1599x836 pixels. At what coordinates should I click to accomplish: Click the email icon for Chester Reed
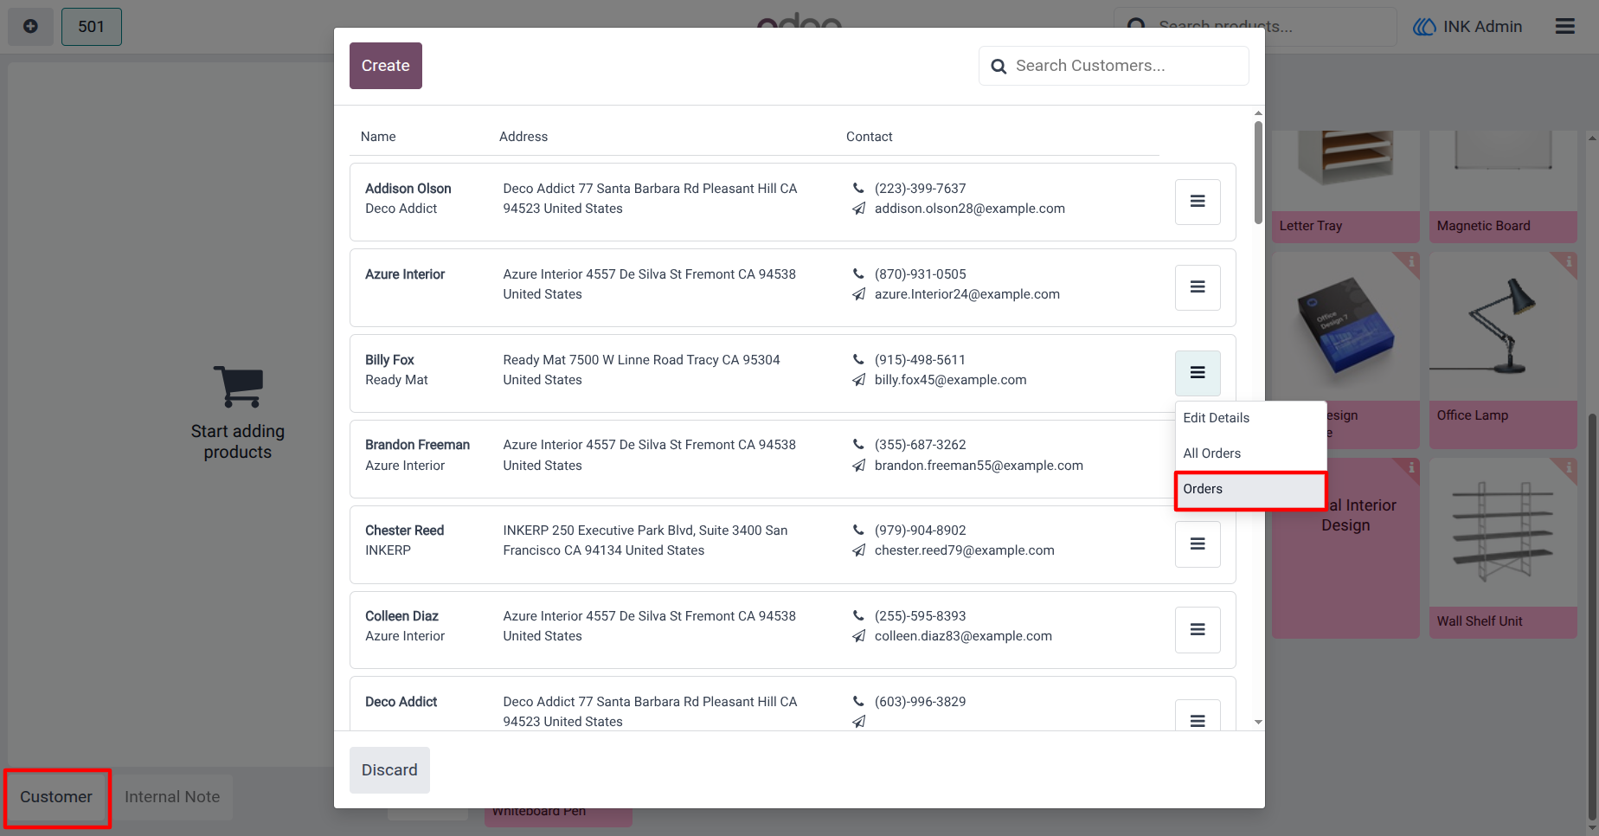click(x=858, y=550)
